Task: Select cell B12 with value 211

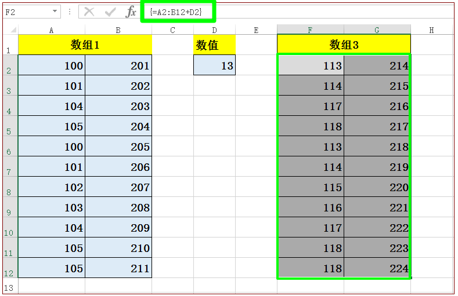Action: point(118,268)
